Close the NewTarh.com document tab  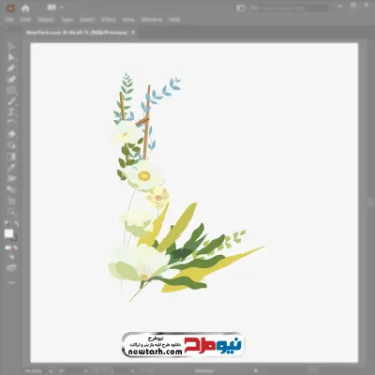click(x=133, y=32)
